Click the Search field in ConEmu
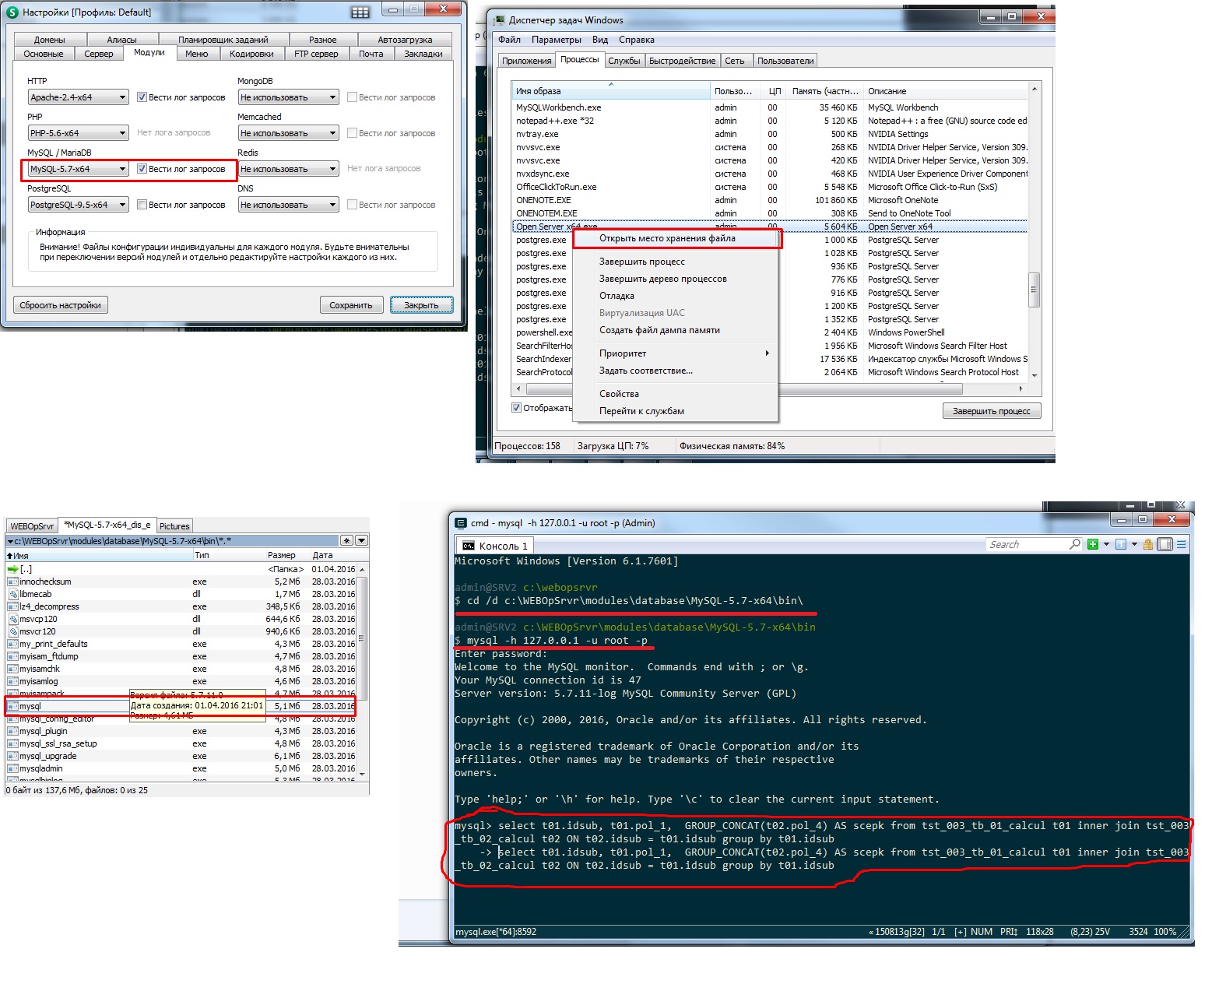Image resolution: width=1219 pixels, height=998 pixels. (x=1028, y=544)
